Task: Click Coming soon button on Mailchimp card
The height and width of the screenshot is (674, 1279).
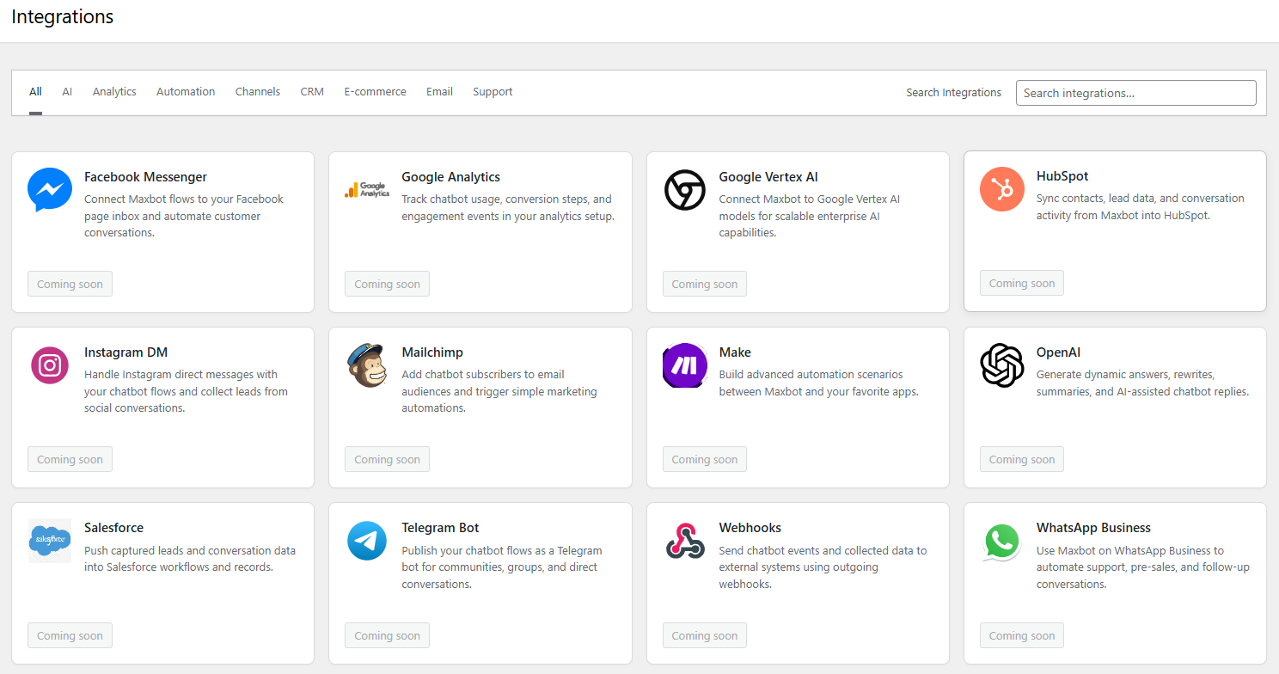Action: coord(387,460)
